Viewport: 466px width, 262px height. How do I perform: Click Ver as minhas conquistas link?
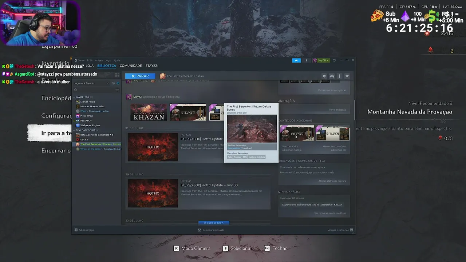(332, 90)
